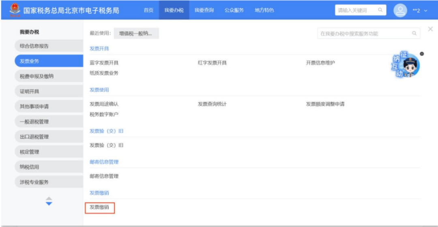Screen dimensions: 438x227
Task: Click magnifier in service function search
Action: click(x=414, y=34)
